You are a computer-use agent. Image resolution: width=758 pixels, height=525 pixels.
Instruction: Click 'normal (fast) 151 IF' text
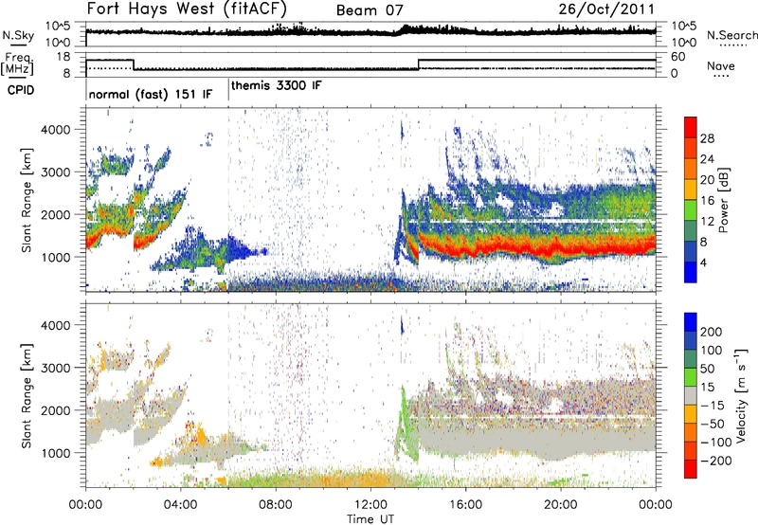151,94
